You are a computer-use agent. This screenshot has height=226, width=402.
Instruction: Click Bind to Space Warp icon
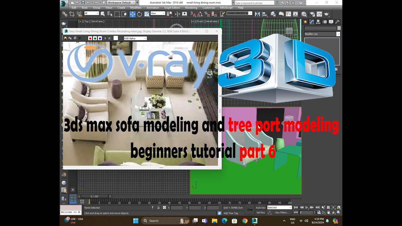79,14
